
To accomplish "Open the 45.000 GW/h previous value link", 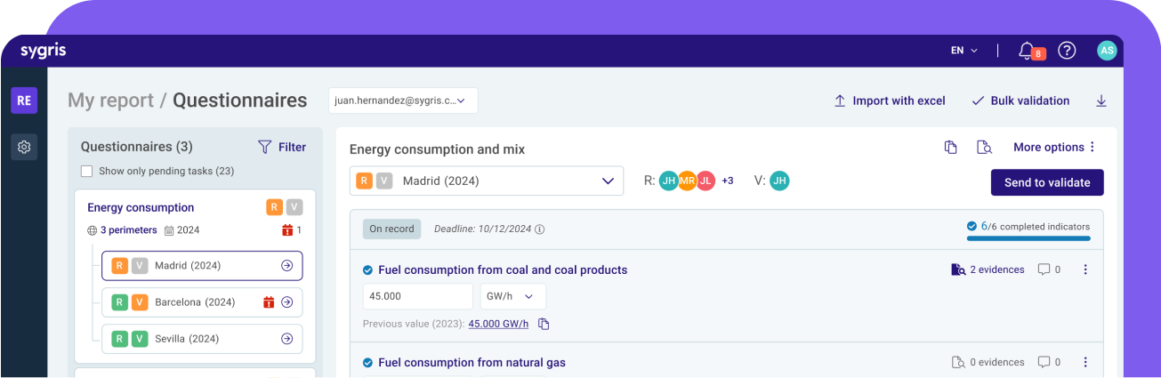I will tap(498, 324).
